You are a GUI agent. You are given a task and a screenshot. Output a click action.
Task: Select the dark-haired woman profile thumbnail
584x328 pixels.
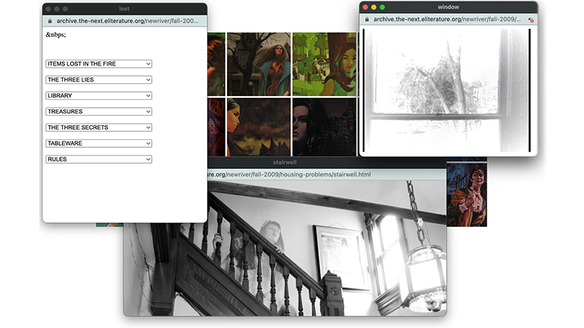tap(258, 126)
